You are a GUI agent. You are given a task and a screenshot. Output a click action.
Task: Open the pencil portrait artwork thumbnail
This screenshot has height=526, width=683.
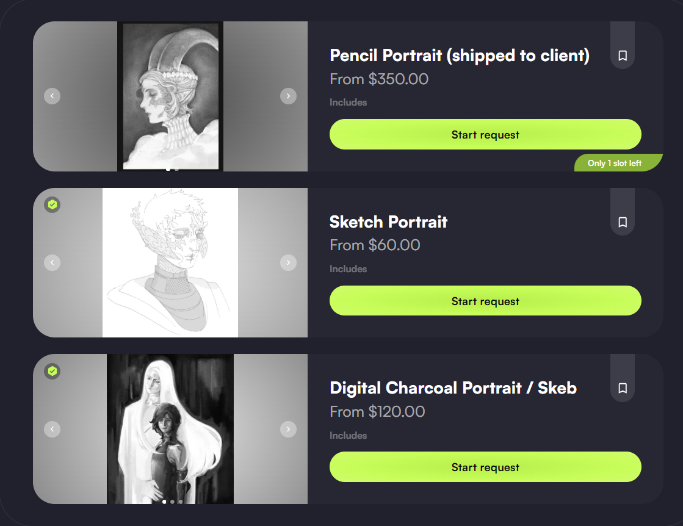tap(170, 96)
